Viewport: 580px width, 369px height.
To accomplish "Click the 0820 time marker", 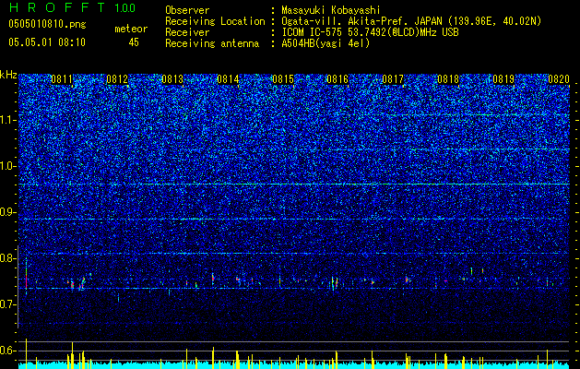I will coord(559,79).
